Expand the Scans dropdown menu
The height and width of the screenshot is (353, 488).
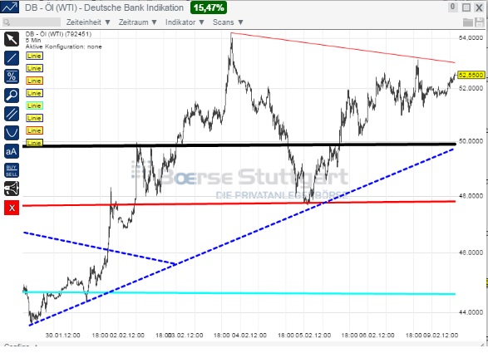[228, 22]
